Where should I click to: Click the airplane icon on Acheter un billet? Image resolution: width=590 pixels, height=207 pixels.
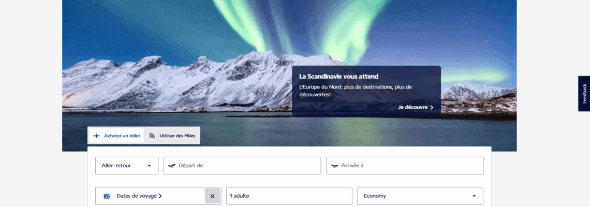97,136
